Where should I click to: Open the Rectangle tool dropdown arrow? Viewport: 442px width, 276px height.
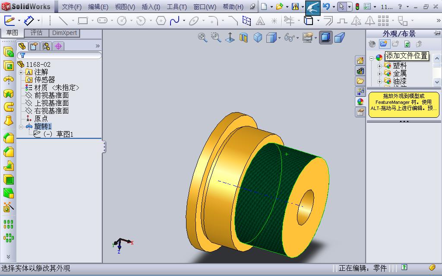(x=92, y=21)
